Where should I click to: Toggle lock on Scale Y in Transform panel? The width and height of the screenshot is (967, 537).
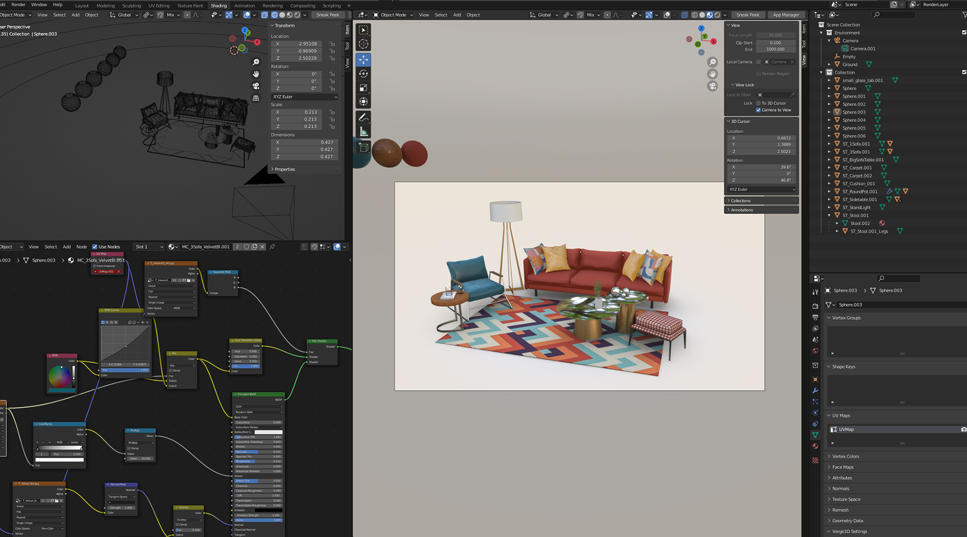[332, 119]
